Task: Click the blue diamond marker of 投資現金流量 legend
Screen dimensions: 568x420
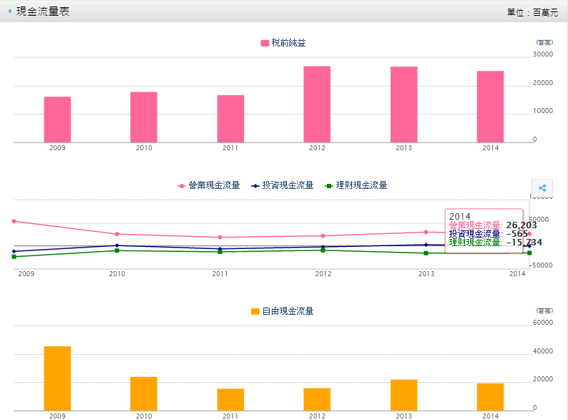Action: pos(255,185)
